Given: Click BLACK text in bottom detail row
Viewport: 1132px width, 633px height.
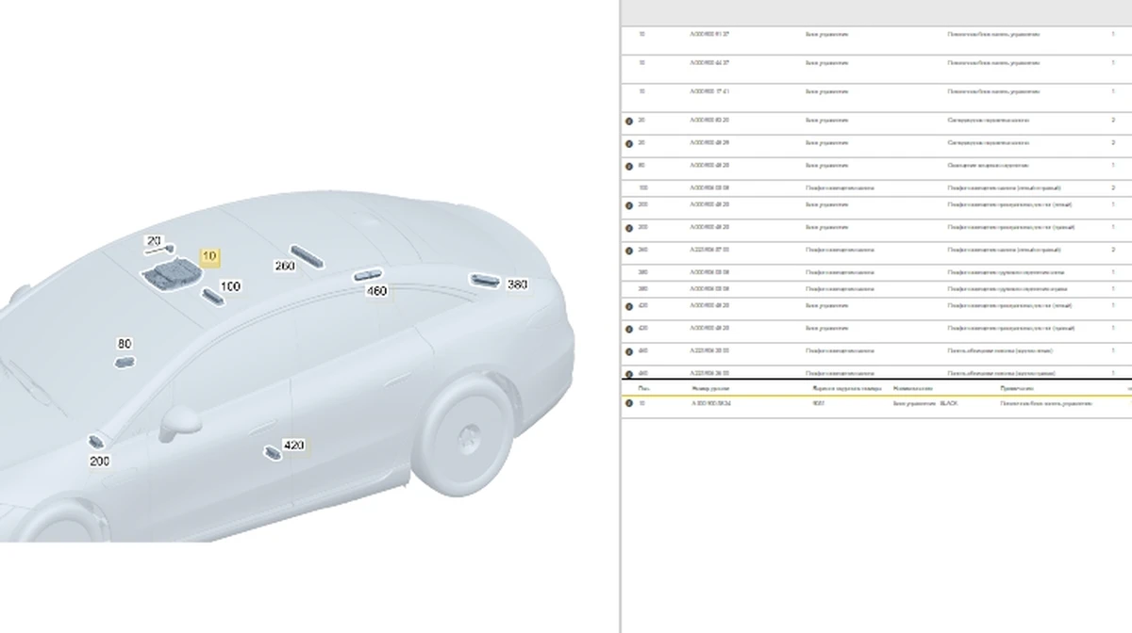Looking at the screenshot, I should click(x=949, y=403).
